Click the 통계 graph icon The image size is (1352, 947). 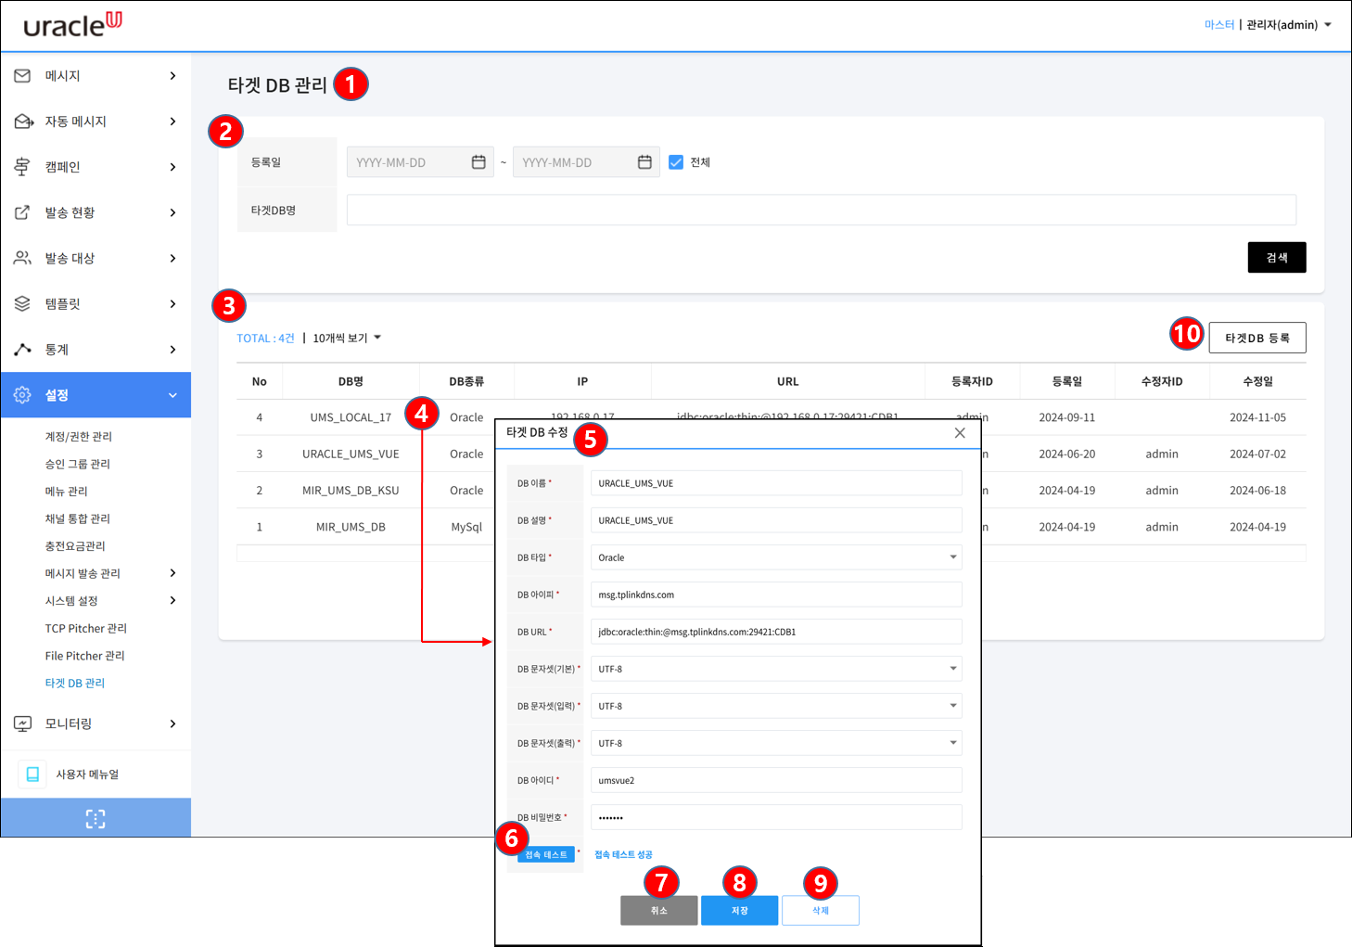22,350
